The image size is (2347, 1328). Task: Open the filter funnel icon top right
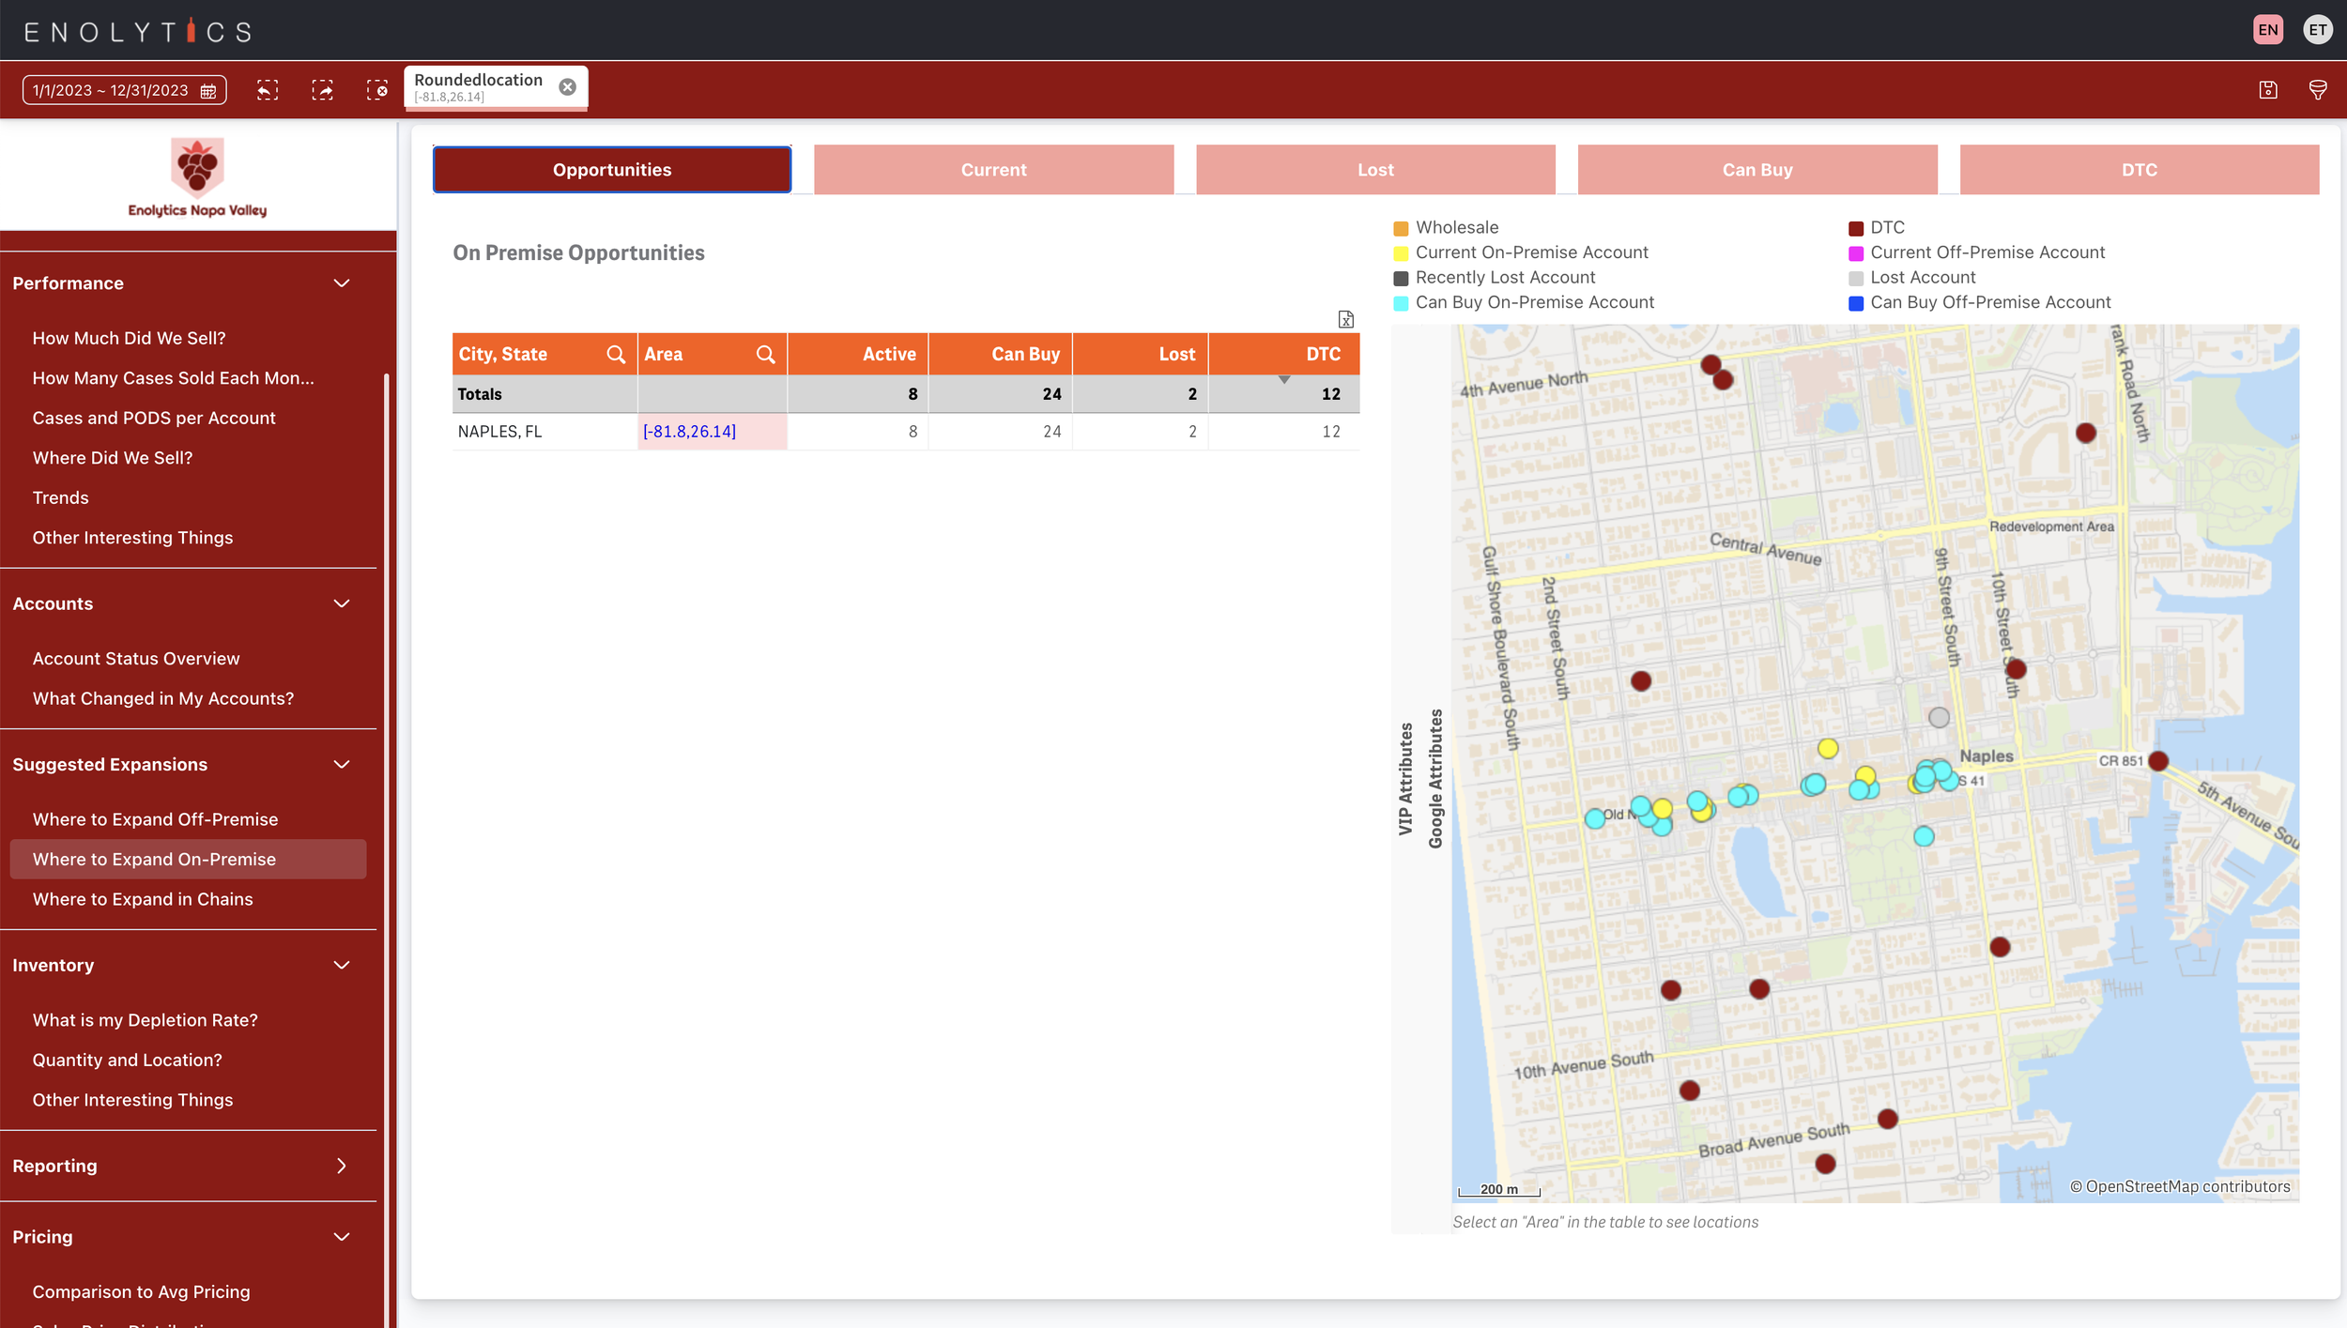[2317, 90]
